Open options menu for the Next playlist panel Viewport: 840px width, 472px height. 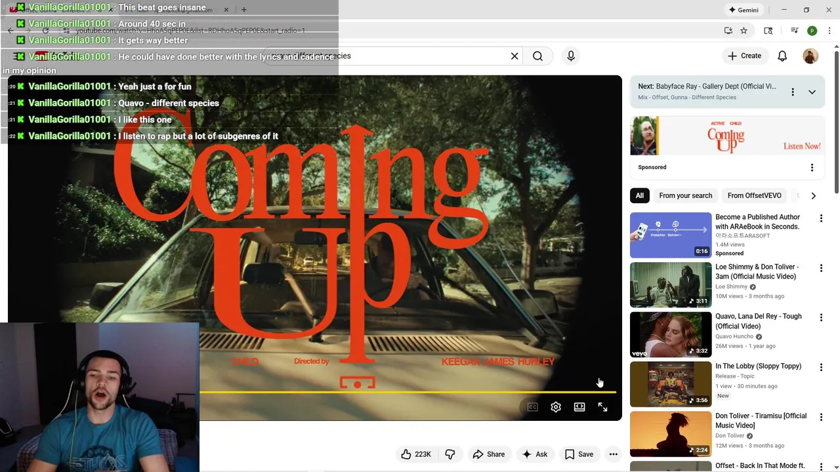(793, 92)
